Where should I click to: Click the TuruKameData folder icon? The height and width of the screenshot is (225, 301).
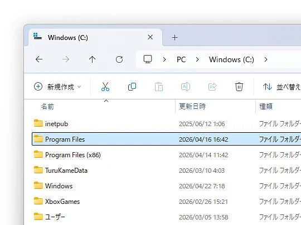pyautogui.click(x=38, y=169)
